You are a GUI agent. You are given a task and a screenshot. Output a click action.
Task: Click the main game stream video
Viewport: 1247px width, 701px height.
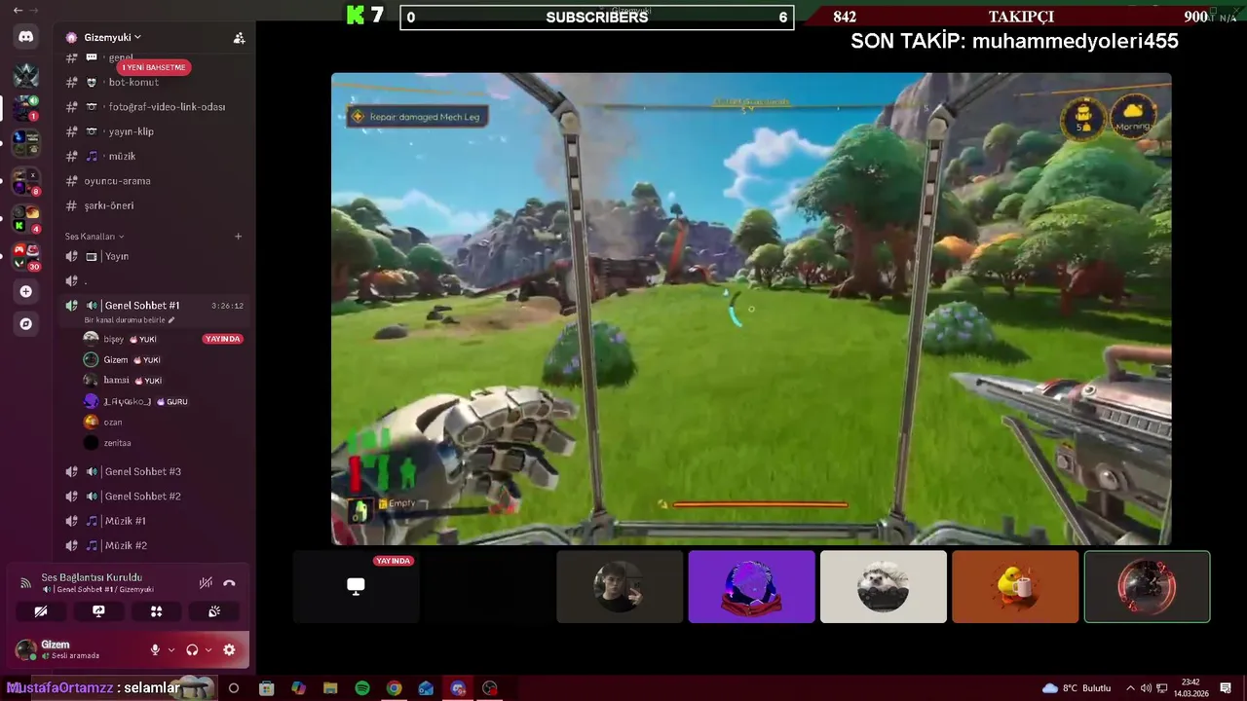(751, 310)
